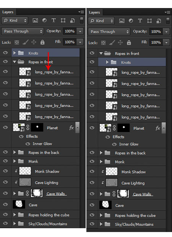Open Kind filter dropdown in left panel
Viewport: 172px width, 237px height.
coord(15,21)
